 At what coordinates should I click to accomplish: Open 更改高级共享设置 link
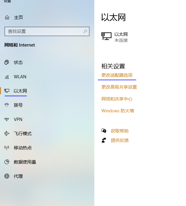tap(119, 87)
